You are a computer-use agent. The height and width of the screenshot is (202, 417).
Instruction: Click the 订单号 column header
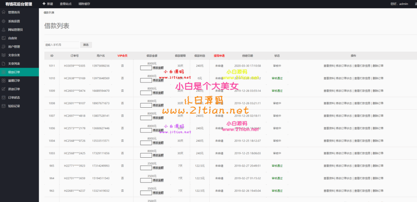(75, 56)
